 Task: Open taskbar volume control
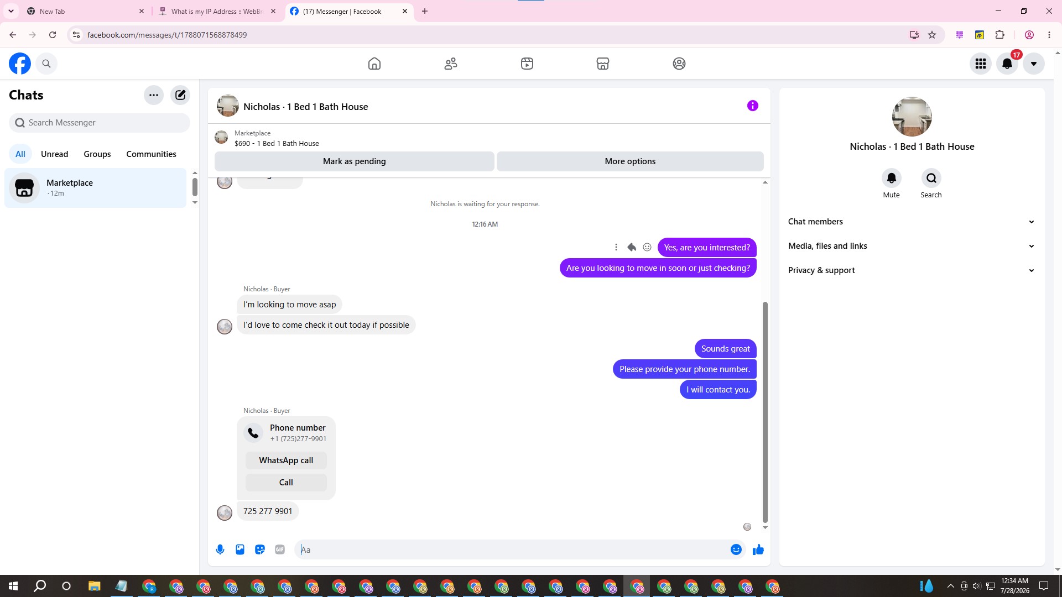tap(977, 586)
